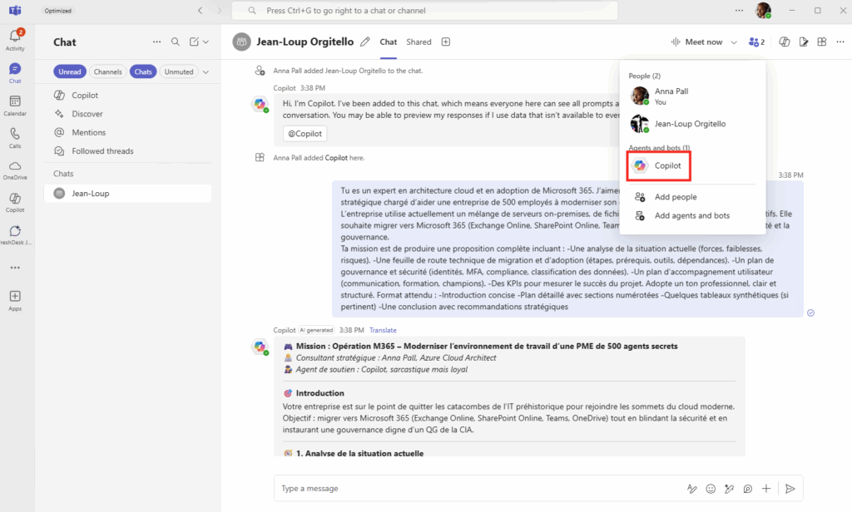The image size is (852, 512).
Task: Enable the Unmuted filter chip
Action: [179, 71]
